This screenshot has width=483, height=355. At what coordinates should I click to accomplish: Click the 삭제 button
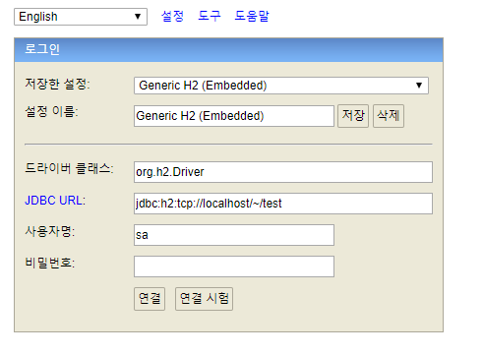pos(389,116)
